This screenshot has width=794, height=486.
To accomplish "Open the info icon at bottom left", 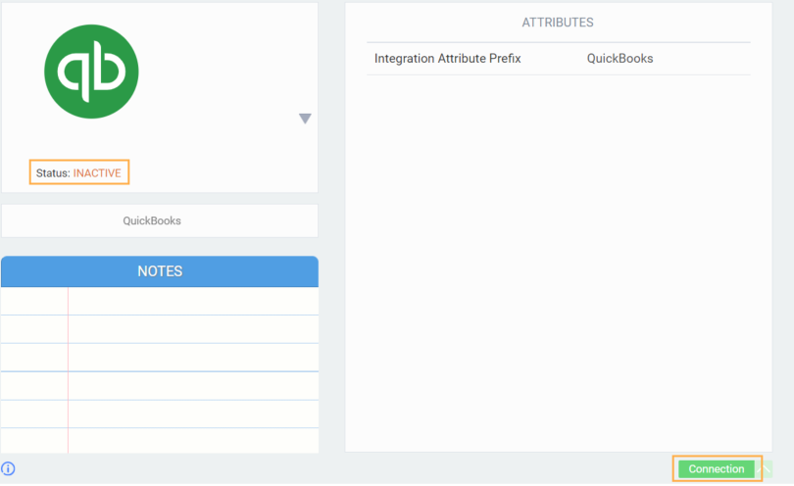I will point(8,468).
